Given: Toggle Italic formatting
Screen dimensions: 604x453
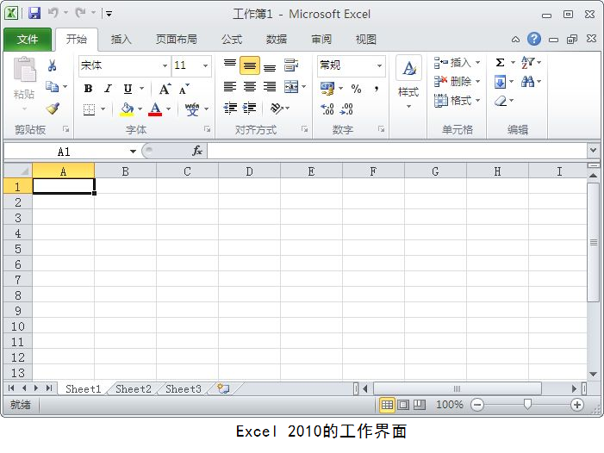Looking at the screenshot, I should pos(108,89).
